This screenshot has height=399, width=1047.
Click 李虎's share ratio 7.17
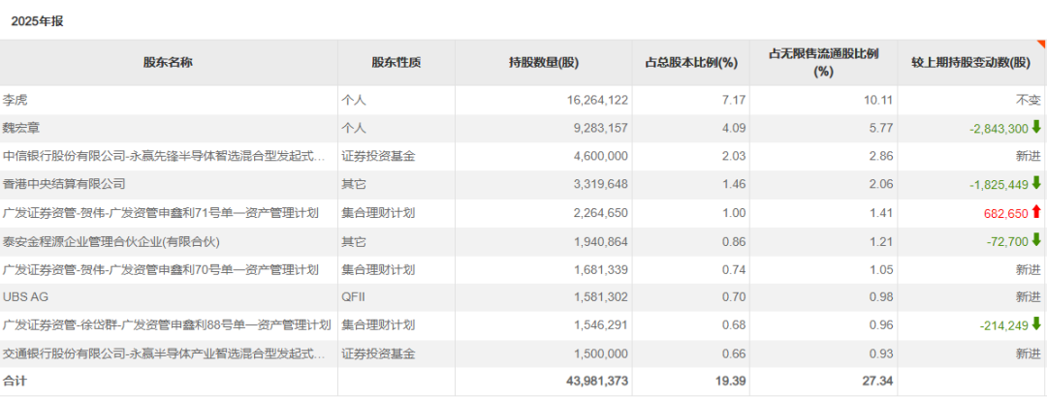pos(736,101)
